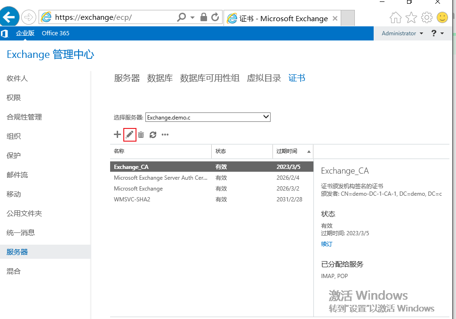Click the trash delete certificate icon
The image size is (456, 319).
coord(141,135)
